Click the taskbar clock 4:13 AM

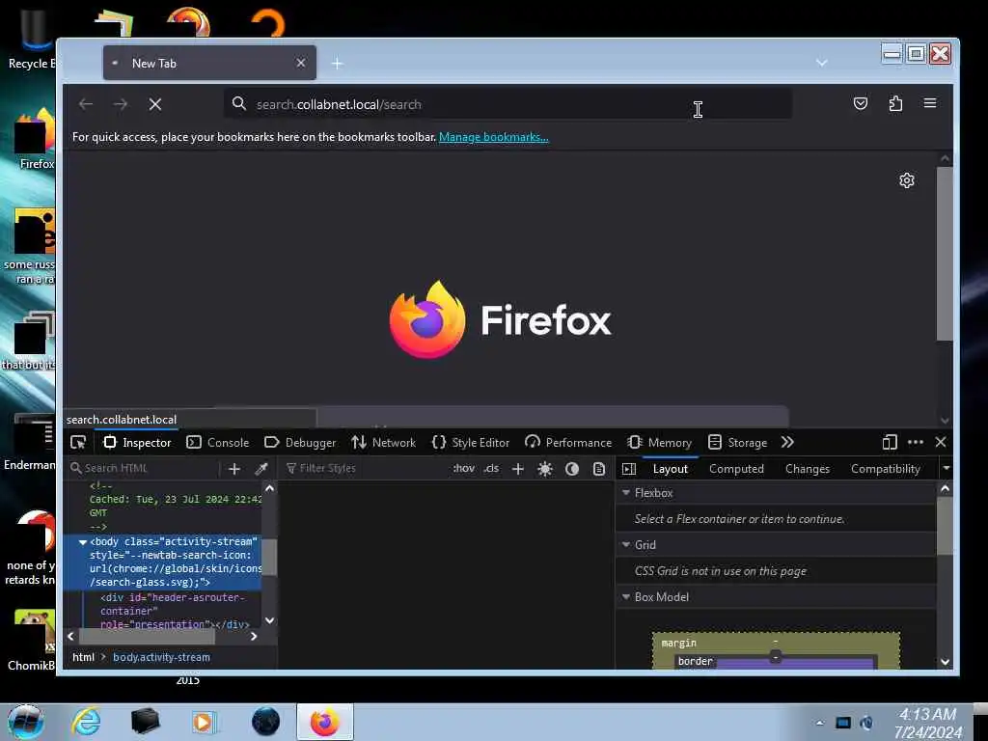(927, 715)
